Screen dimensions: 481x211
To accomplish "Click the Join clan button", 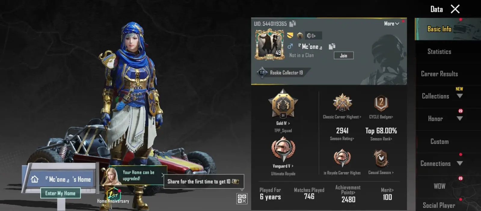I will pos(344,56).
